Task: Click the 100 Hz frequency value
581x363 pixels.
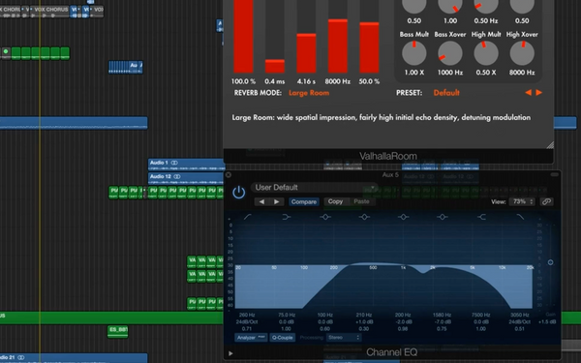Action: point(325,315)
